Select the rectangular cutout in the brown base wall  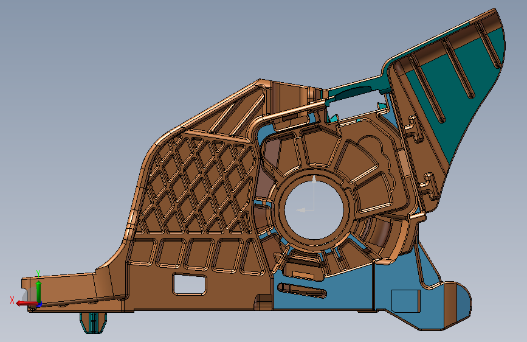190,285
